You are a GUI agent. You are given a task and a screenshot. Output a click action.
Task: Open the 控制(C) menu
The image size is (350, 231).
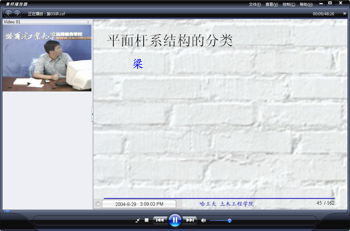tap(289, 4)
